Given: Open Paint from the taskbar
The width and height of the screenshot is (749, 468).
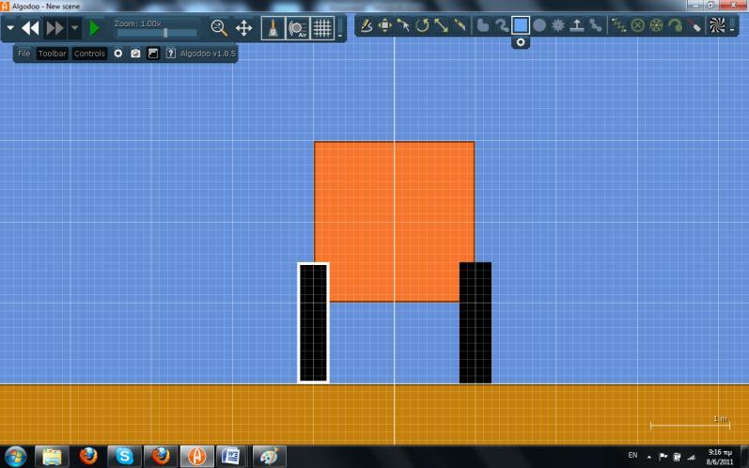Looking at the screenshot, I should [x=269, y=457].
